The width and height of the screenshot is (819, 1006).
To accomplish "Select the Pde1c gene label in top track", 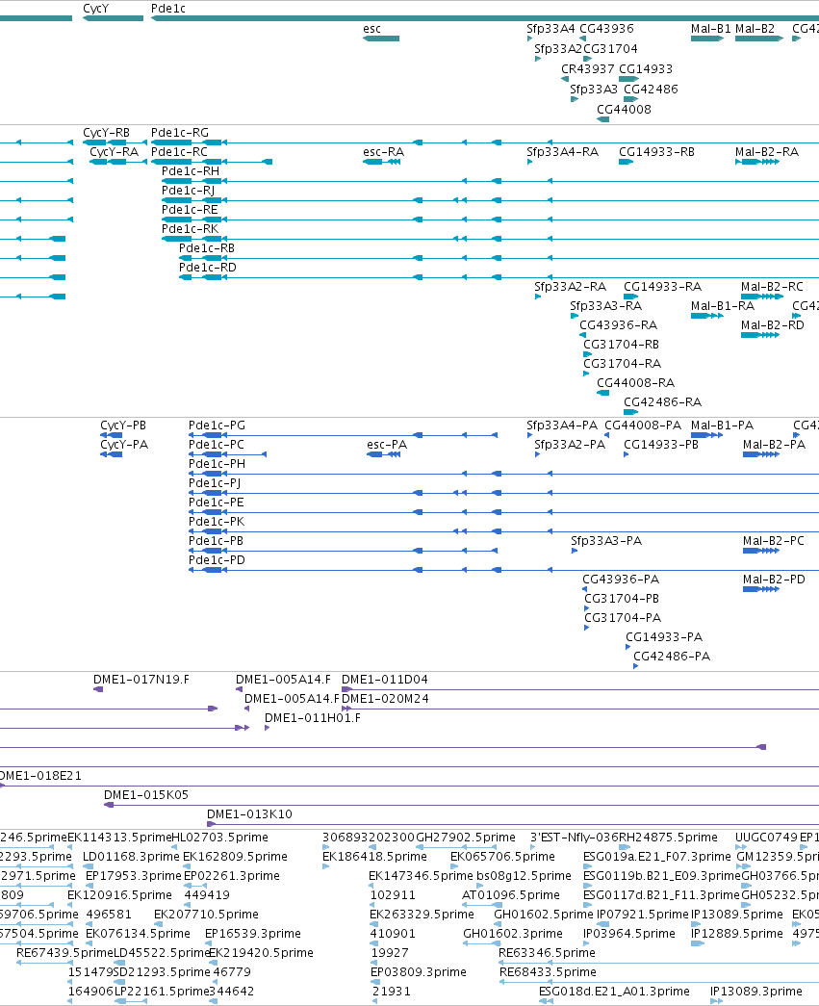I will [x=168, y=9].
